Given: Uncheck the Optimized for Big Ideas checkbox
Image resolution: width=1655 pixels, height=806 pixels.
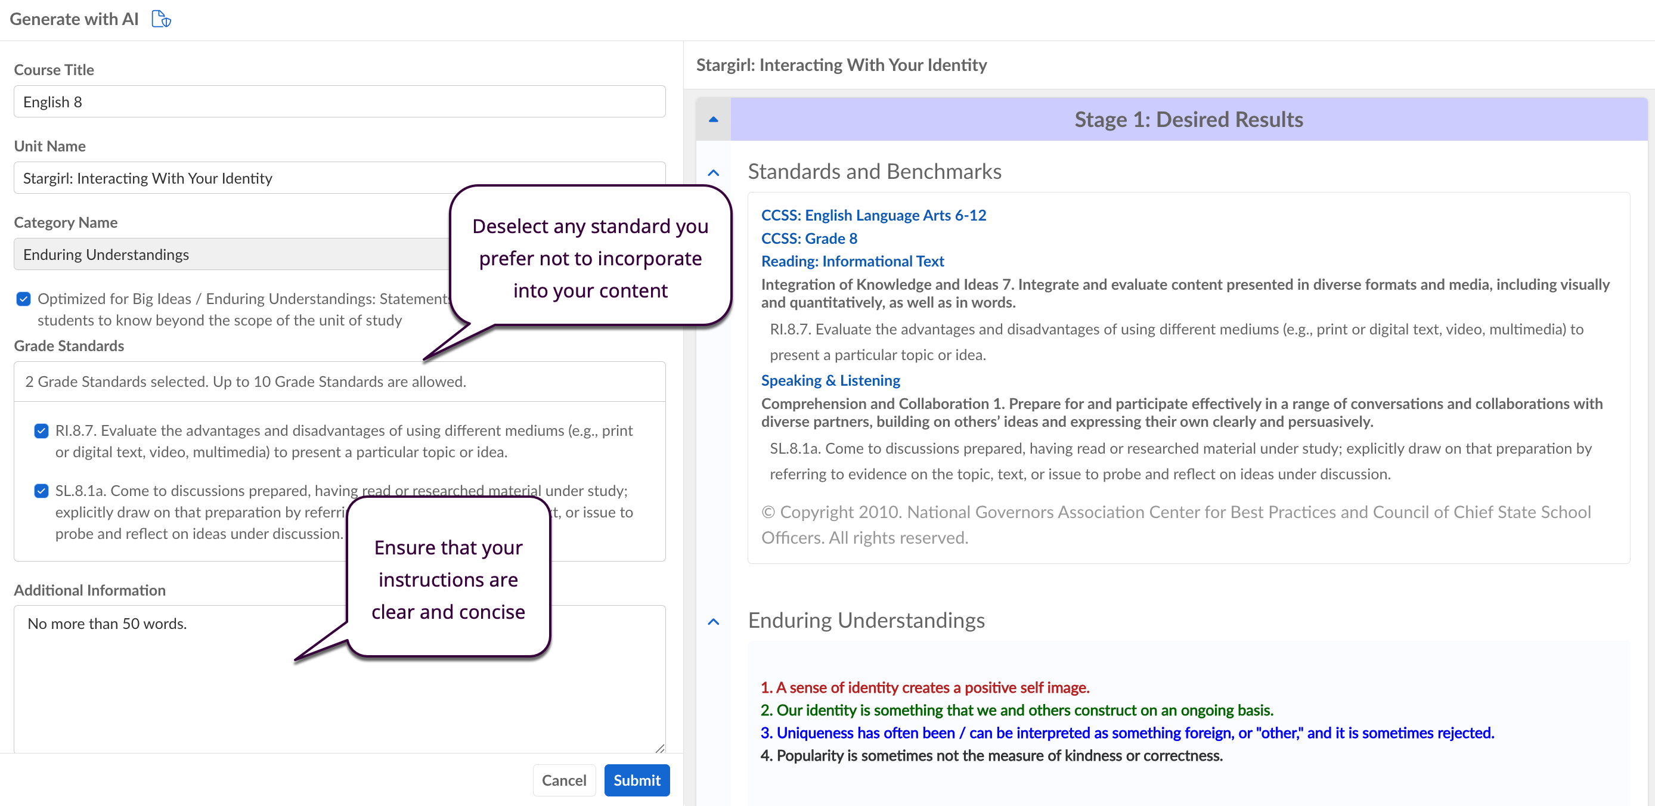Looking at the screenshot, I should [x=24, y=299].
